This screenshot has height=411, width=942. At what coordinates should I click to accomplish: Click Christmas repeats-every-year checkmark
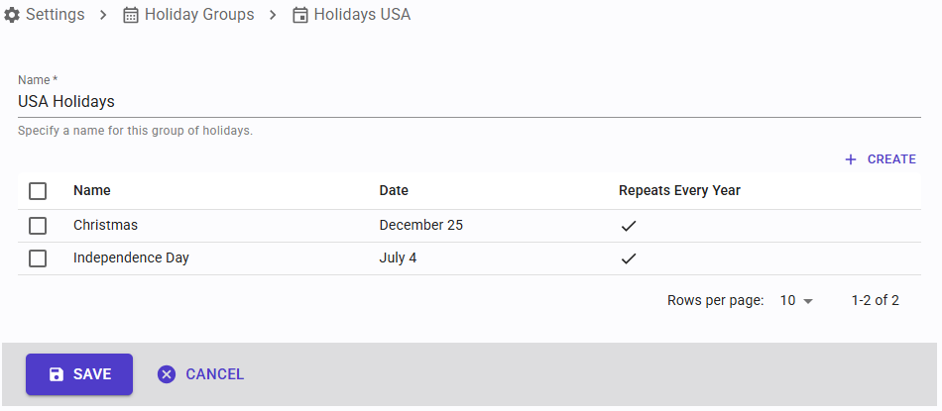[628, 226]
